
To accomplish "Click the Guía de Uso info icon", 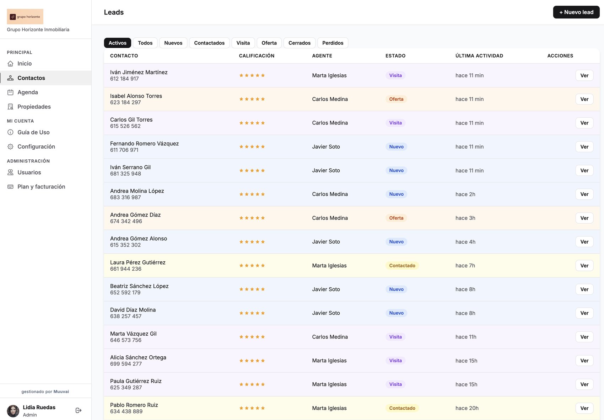I will pos(11,132).
